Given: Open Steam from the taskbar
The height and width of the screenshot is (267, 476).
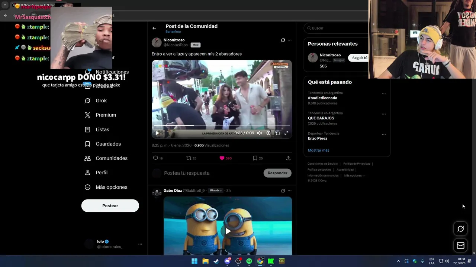Looking at the screenshot, I should pyautogui.click(x=216, y=261).
